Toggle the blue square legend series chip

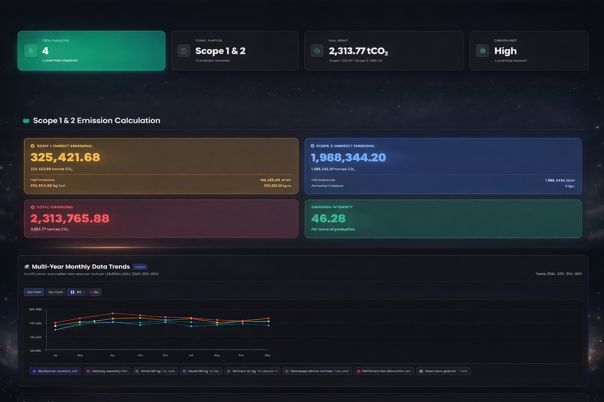pyautogui.click(x=201, y=371)
